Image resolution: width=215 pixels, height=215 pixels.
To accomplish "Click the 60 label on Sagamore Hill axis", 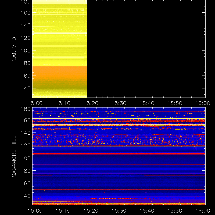I will click(x=27, y=183).
